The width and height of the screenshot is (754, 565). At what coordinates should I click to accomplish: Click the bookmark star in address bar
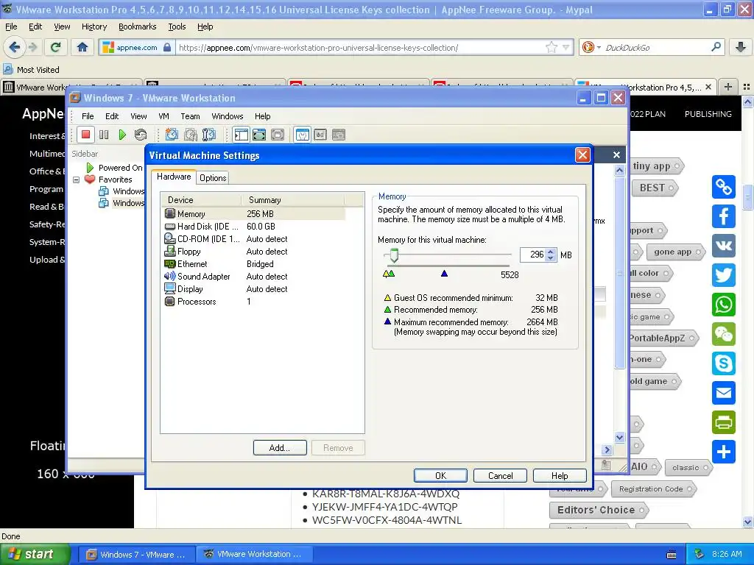tap(551, 48)
